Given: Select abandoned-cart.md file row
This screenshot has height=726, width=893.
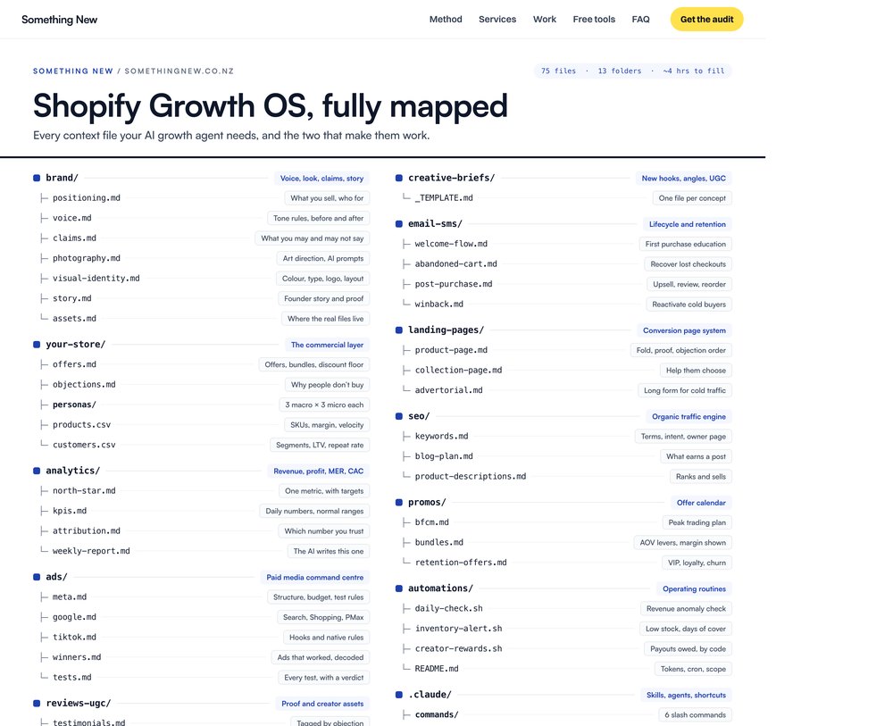Looking at the screenshot, I should tap(563, 264).
